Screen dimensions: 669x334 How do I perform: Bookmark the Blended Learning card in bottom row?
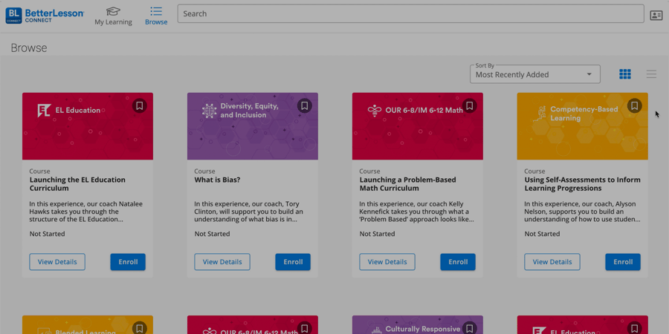[140, 329]
